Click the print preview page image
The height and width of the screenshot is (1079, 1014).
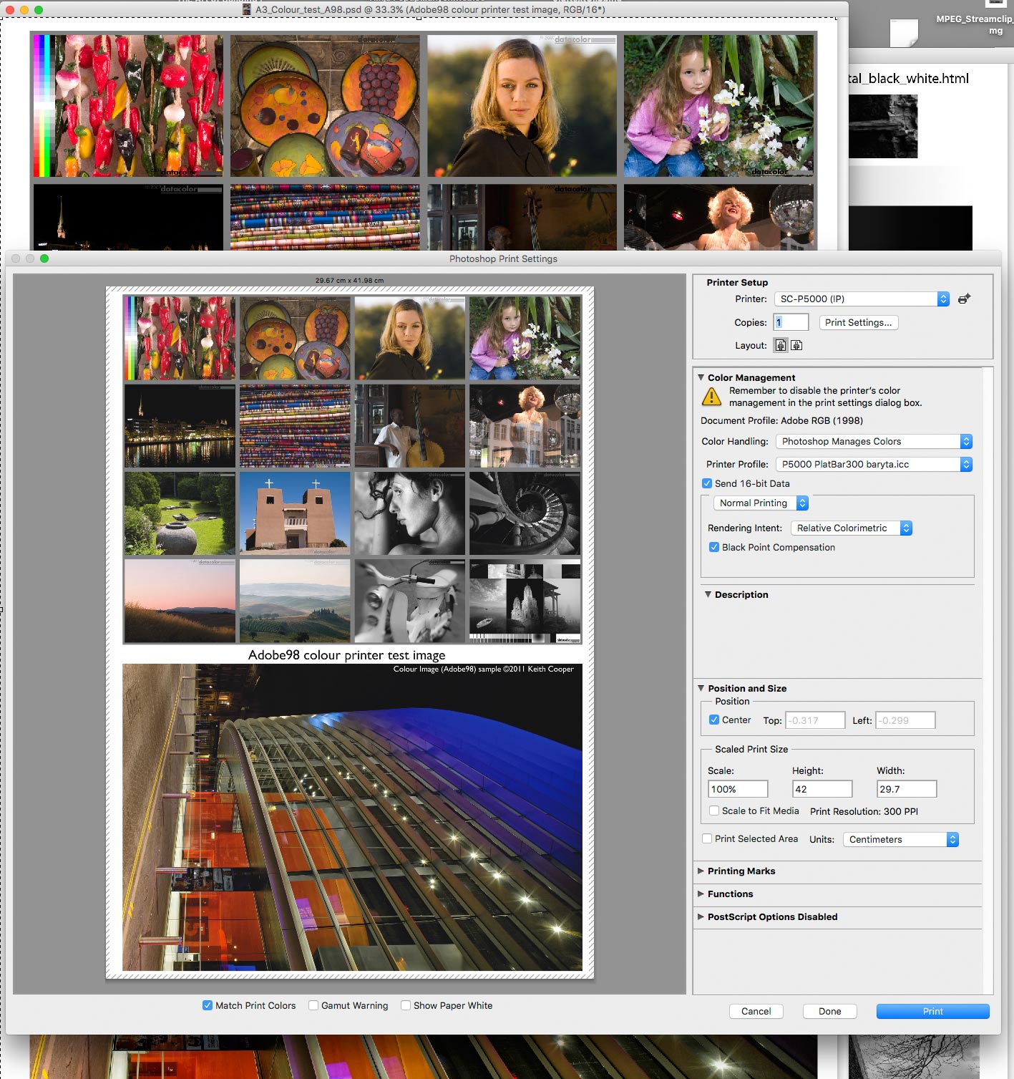coord(350,632)
